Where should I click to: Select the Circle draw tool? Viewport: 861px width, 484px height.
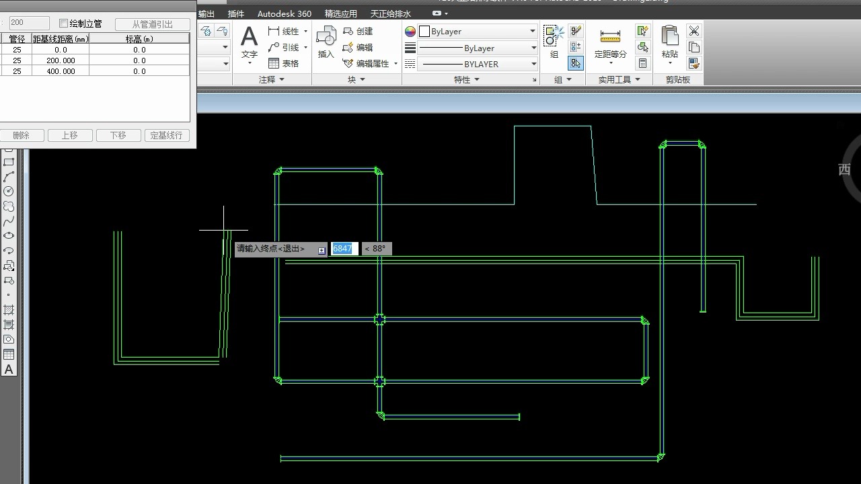pos(9,192)
